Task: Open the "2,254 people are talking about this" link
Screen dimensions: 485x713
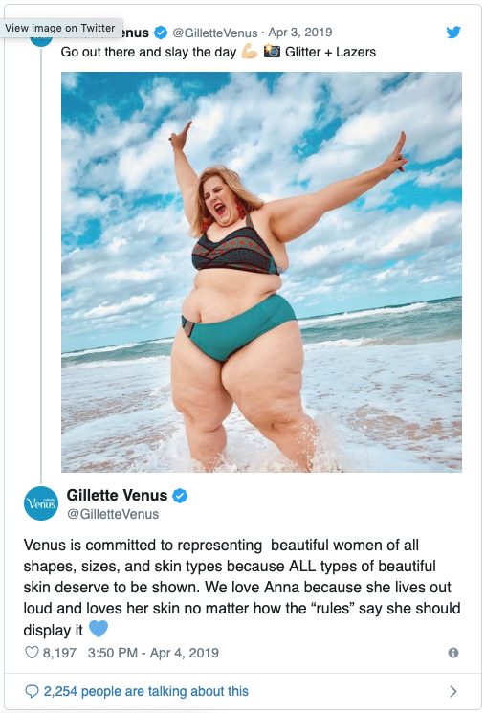Action: 146,691
